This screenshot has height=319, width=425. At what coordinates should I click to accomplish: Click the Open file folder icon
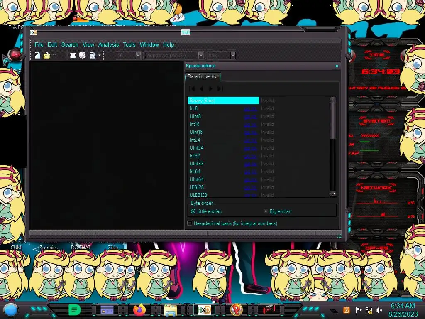(x=46, y=55)
